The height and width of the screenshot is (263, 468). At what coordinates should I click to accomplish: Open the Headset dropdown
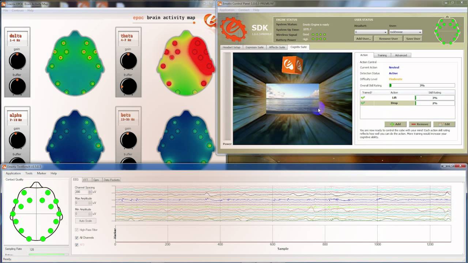pos(371,32)
